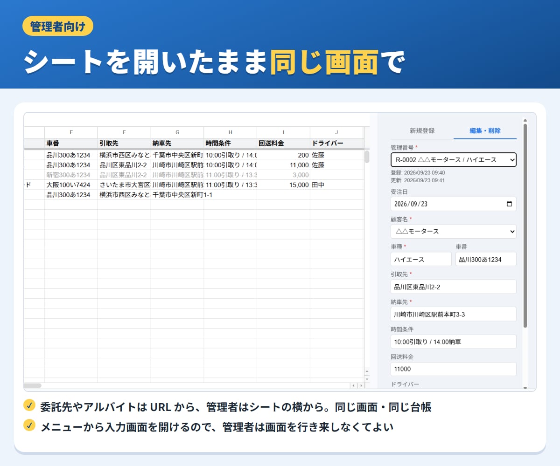Select column F header
The width and height of the screenshot is (560, 466).
tap(124, 132)
